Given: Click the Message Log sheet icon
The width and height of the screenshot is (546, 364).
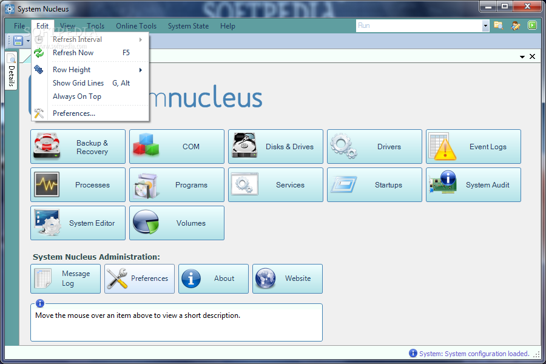Looking at the screenshot, I should point(43,278).
